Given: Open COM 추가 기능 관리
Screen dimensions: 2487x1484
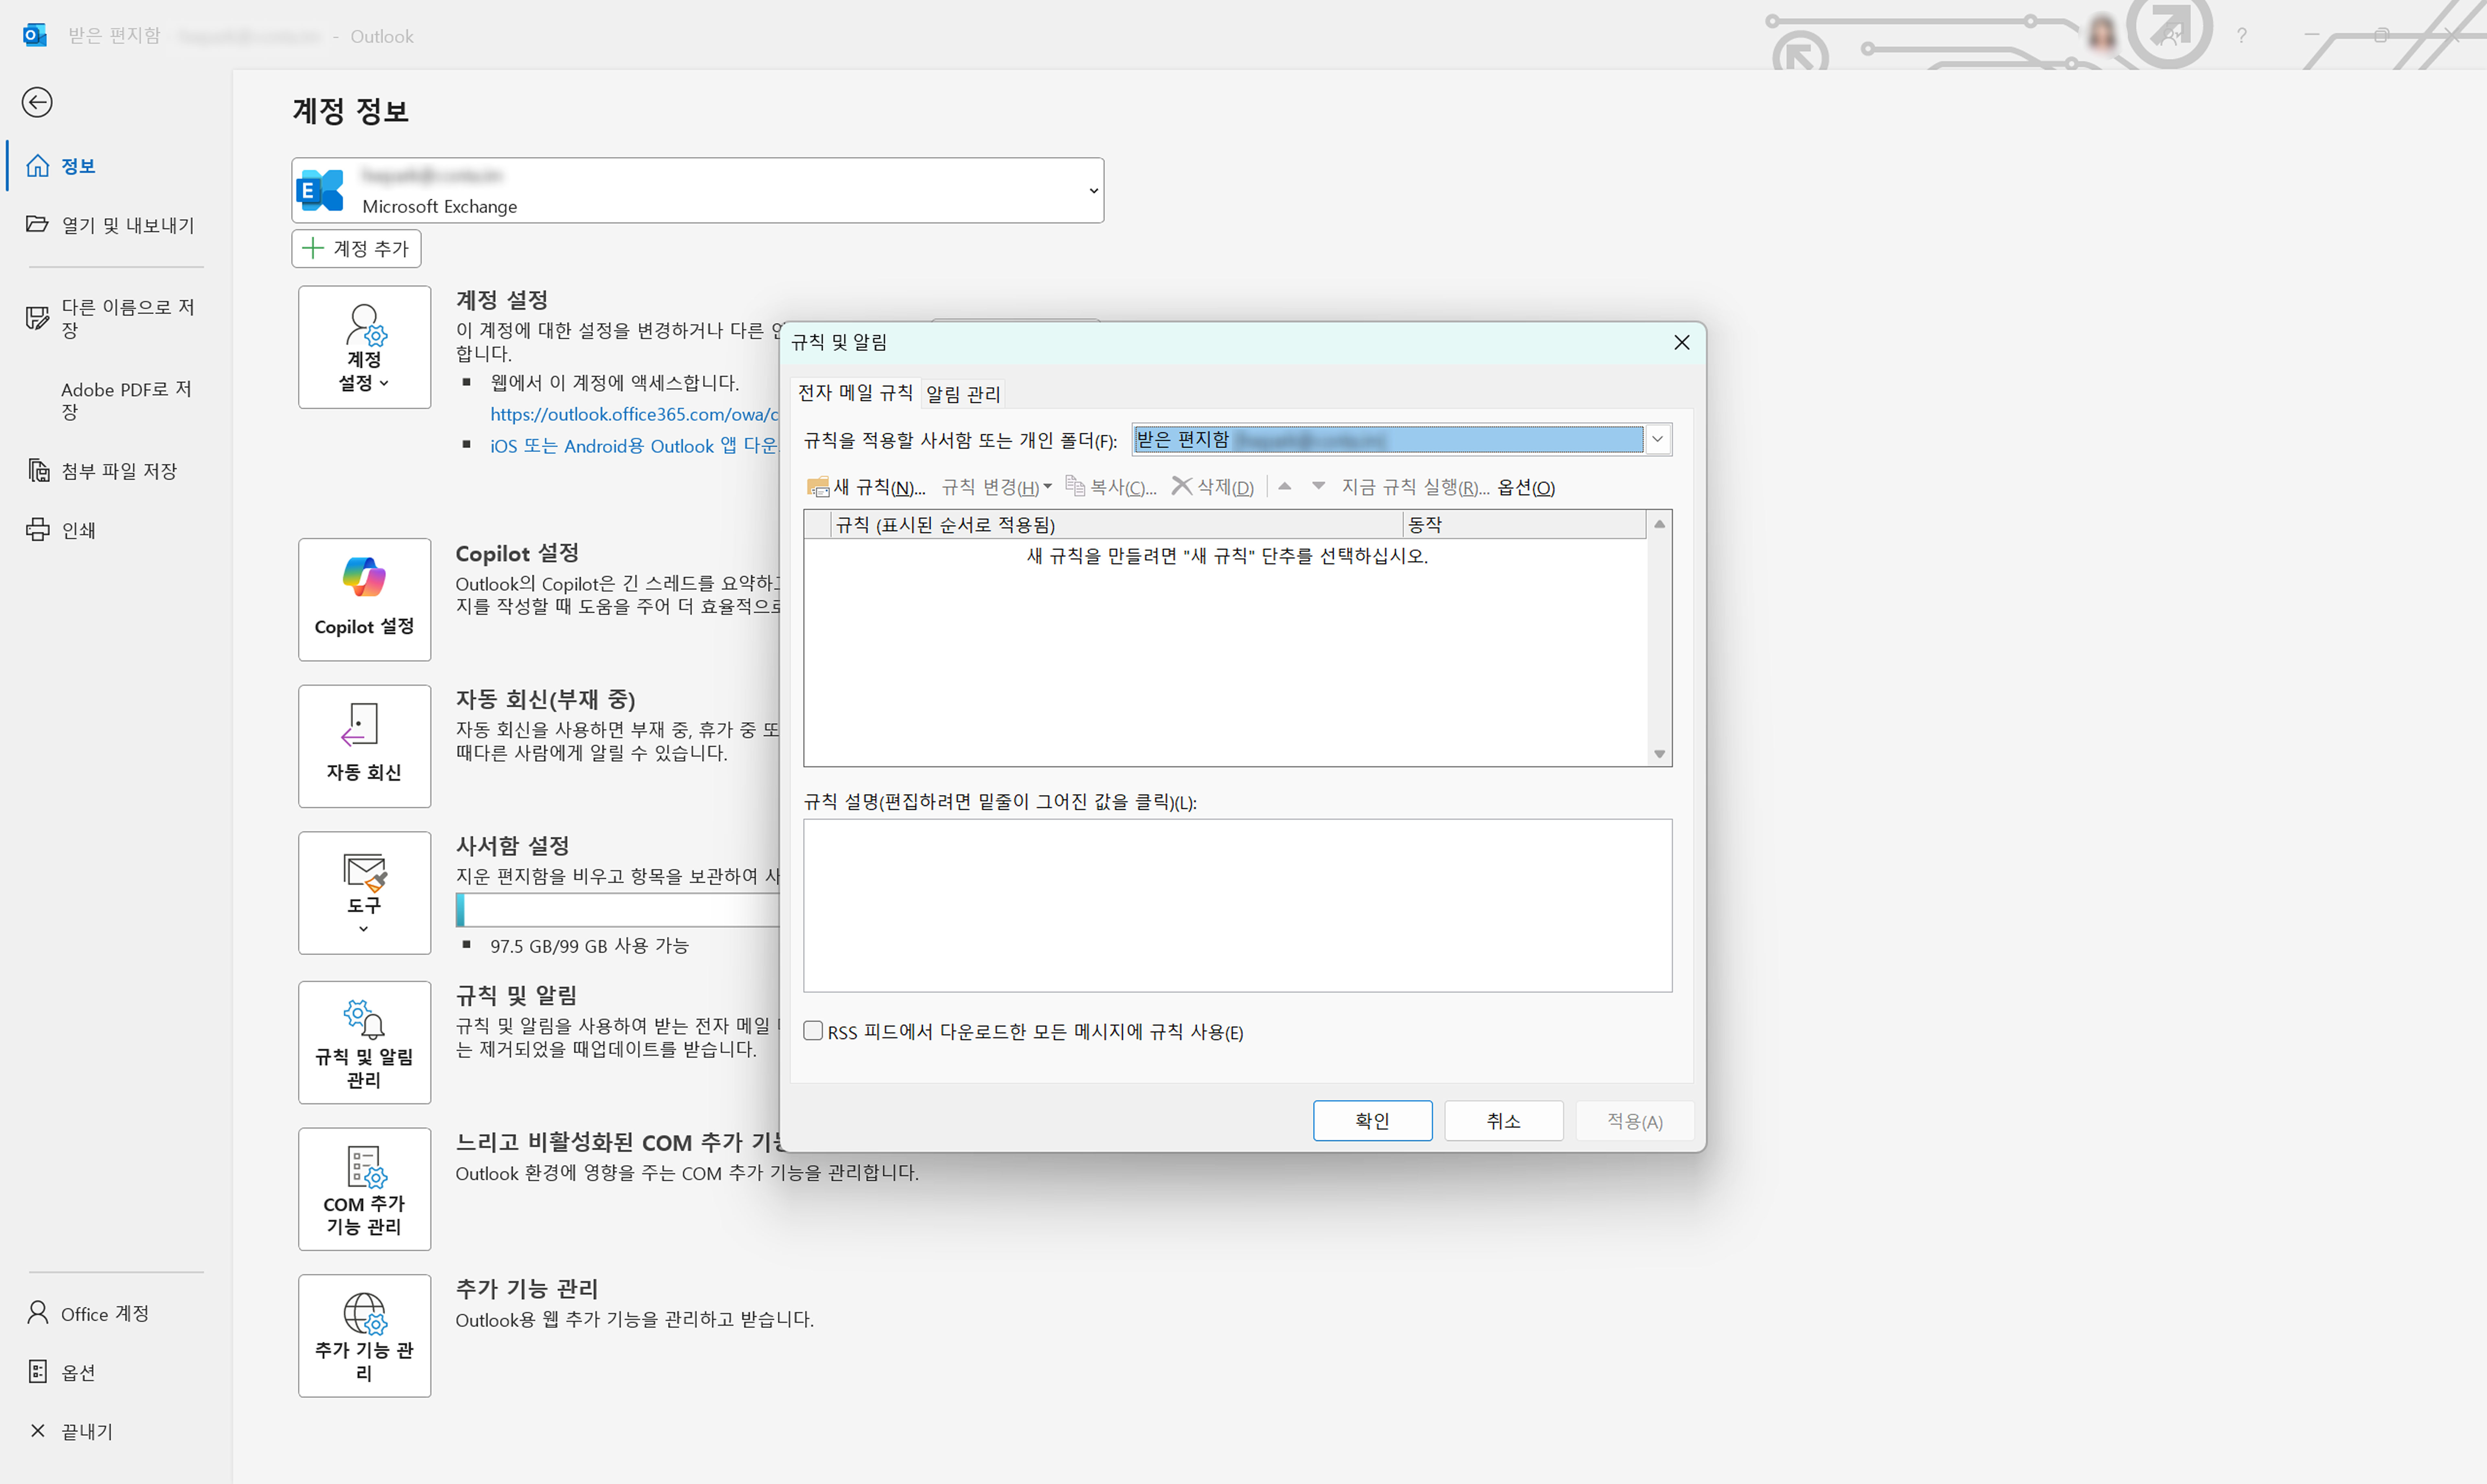Looking at the screenshot, I should click(x=364, y=1189).
